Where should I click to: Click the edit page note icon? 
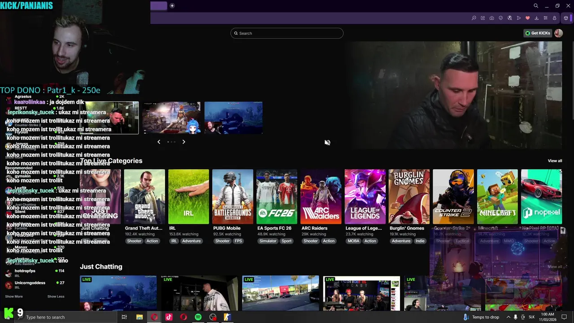tap(483, 18)
